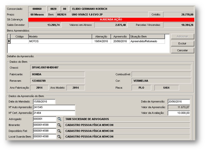This screenshot has height=151, width=206.
Task: Click the consorciado quota number 0020
Action: pos(53,9)
